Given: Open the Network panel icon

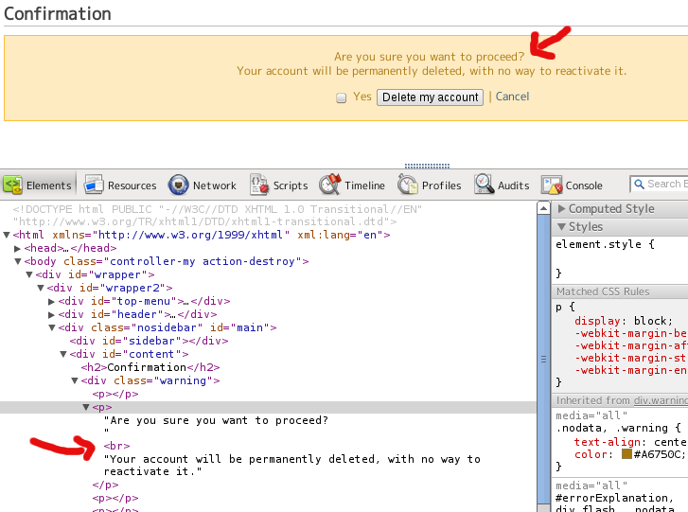Looking at the screenshot, I should pos(179,185).
